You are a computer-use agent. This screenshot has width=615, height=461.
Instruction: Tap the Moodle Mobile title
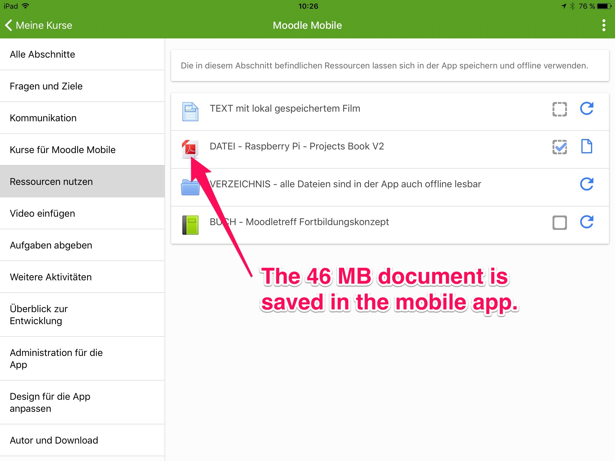click(307, 26)
